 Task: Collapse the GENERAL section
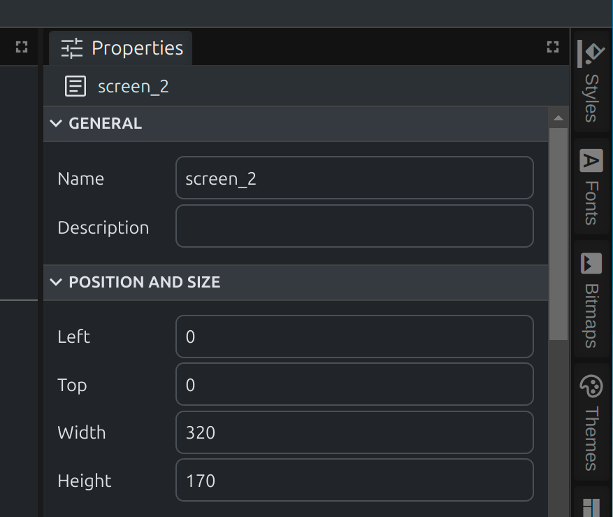coord(57,124)
